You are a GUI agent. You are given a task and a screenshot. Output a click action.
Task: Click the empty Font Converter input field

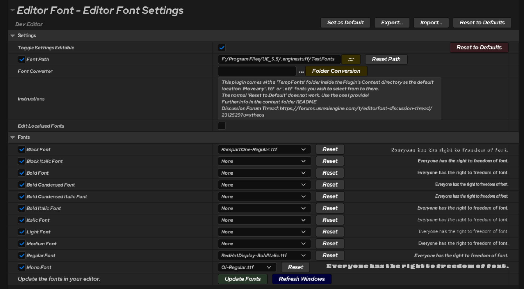[257, 71]
